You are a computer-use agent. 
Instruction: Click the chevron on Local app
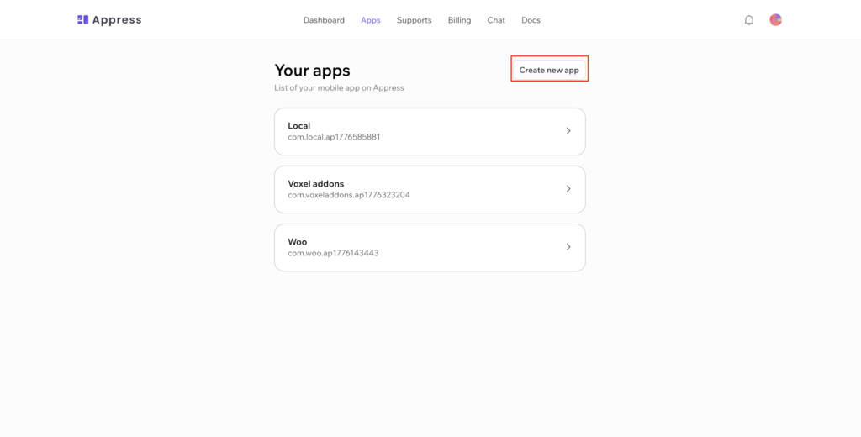click(568, 130)
